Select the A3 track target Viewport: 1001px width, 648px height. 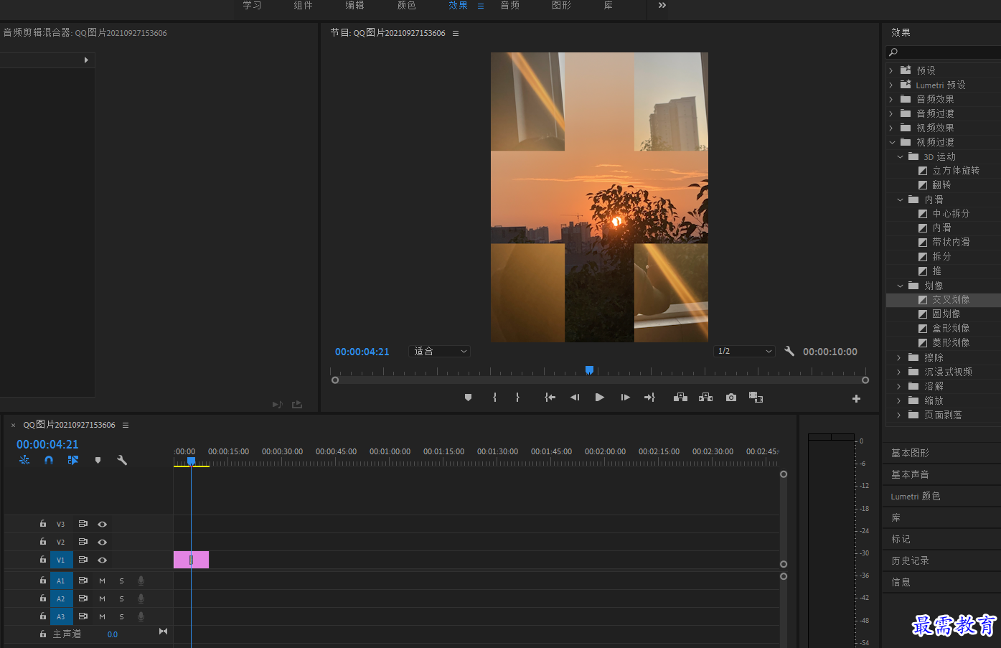point(61,616)
